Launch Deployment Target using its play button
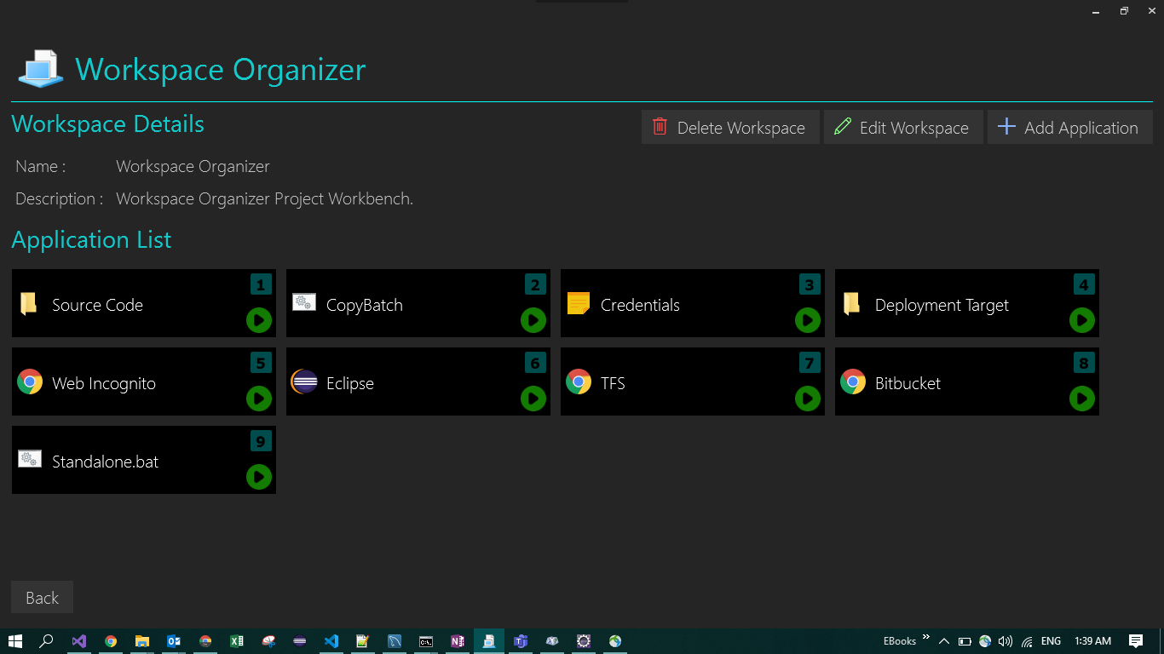1164x654 pixels. (1082, 320)
